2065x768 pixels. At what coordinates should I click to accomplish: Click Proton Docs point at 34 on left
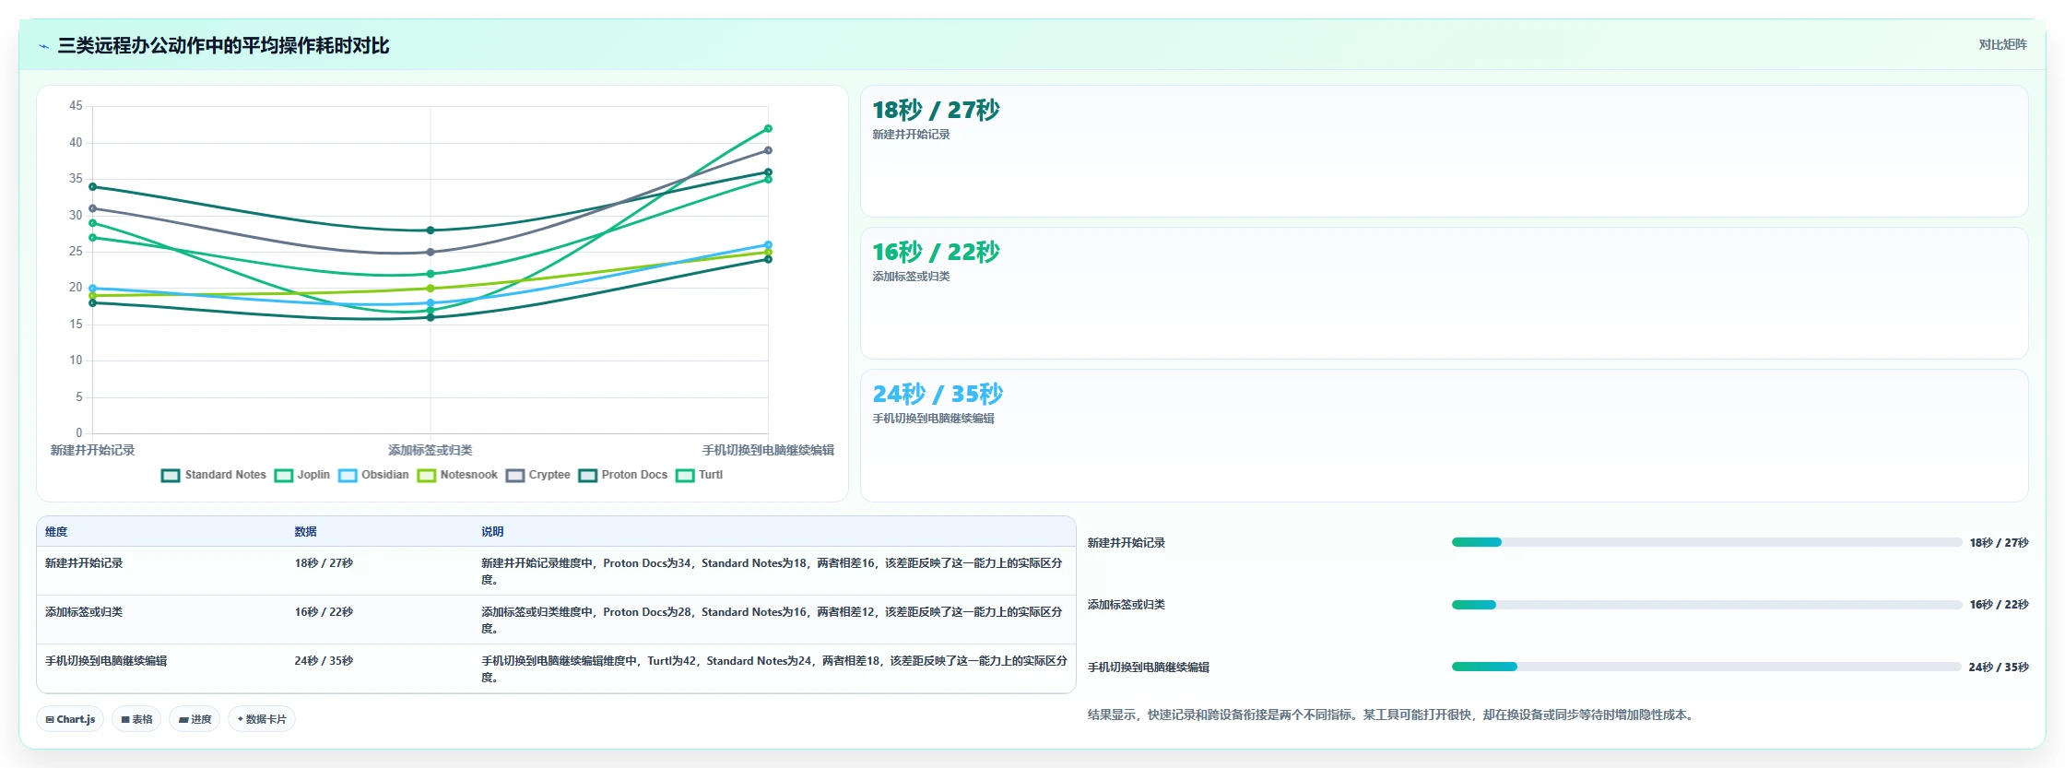click(92, 187)
